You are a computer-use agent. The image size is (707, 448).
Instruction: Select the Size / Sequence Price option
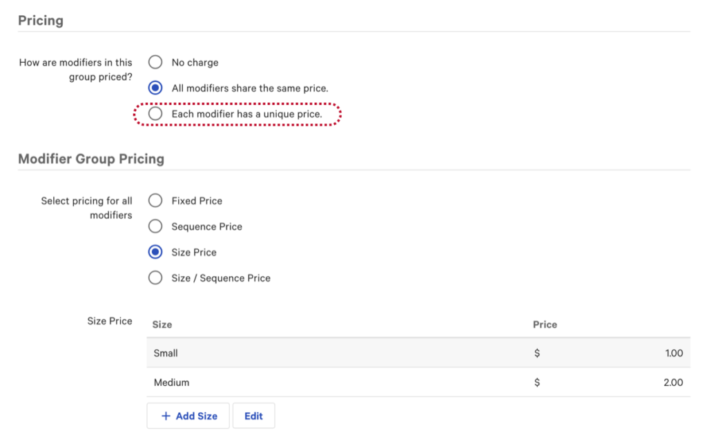pos(155,278)
